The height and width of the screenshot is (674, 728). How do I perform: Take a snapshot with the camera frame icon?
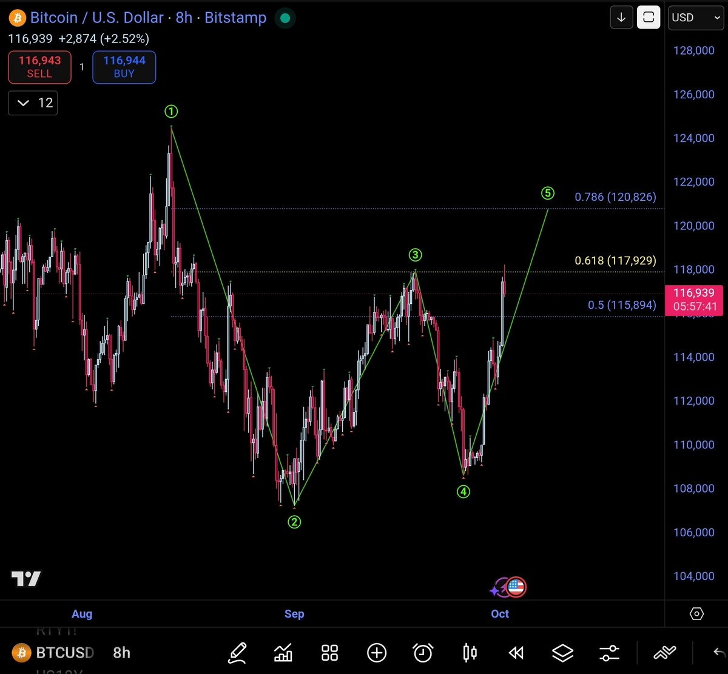point(649,17)
